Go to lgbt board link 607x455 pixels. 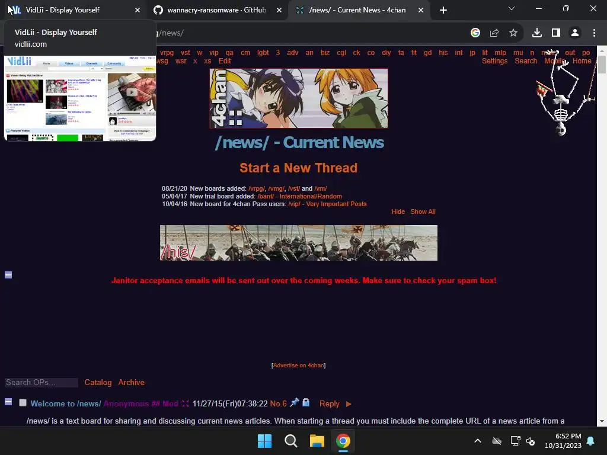263,53
